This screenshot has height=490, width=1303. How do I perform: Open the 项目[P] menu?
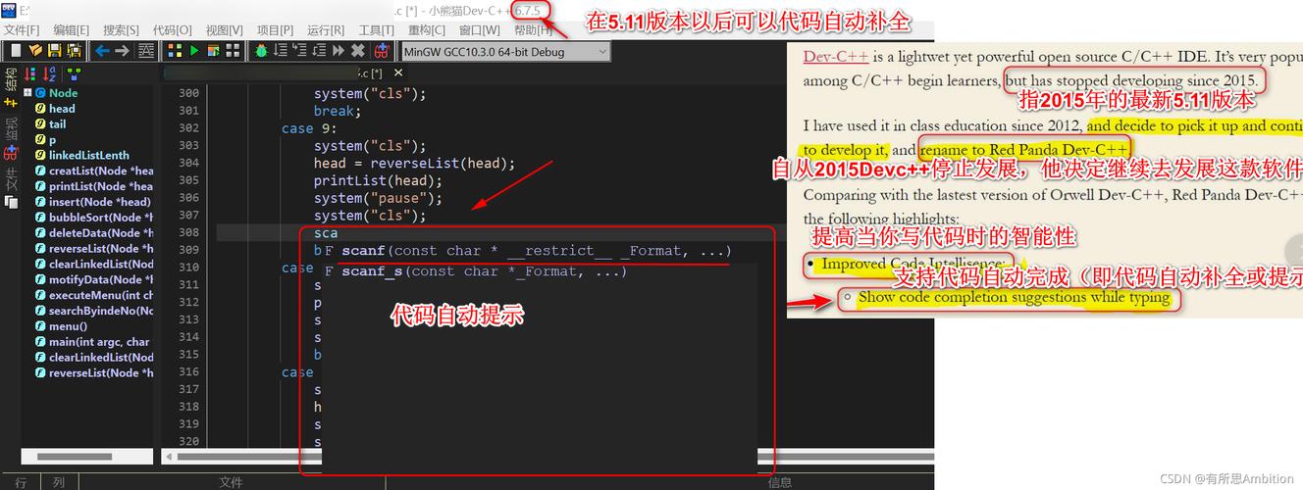(x=275, y=30)
